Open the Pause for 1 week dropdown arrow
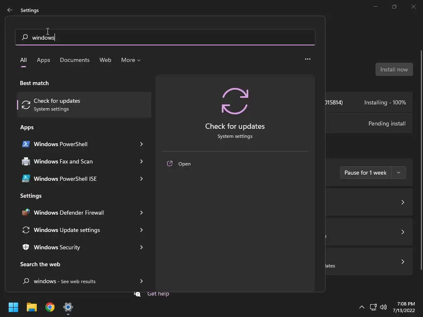The height and width of the screenshot is (317, 423). click(399, 173)
